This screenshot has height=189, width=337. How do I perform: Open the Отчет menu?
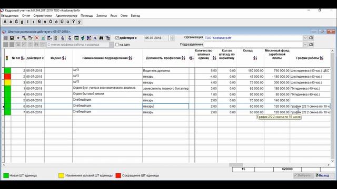(26, 16)
